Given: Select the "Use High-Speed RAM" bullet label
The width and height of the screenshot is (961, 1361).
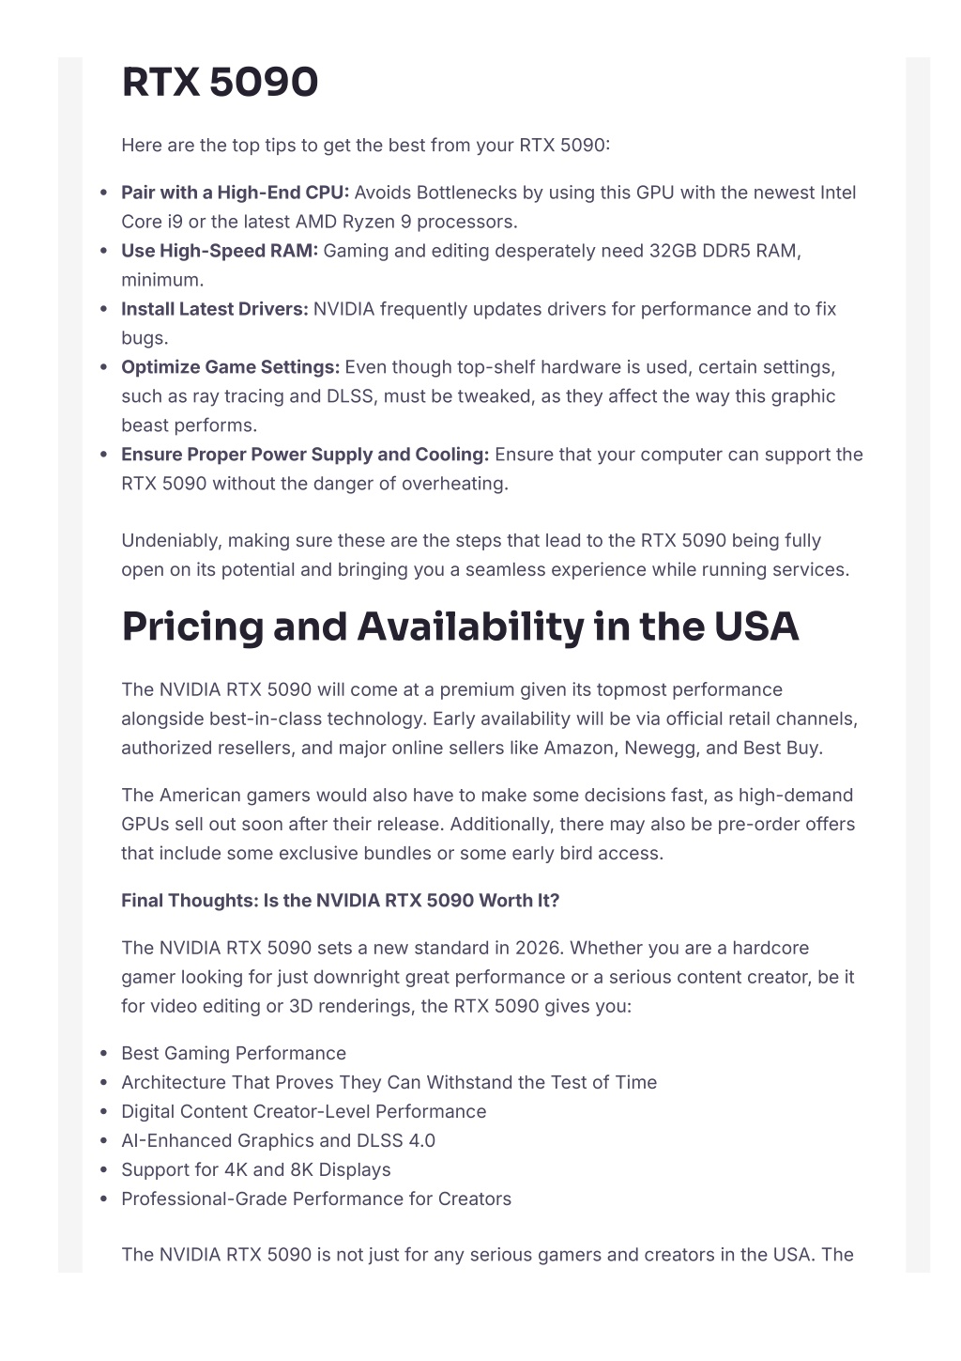Looking at the screenshot, I should click(220, 251).
